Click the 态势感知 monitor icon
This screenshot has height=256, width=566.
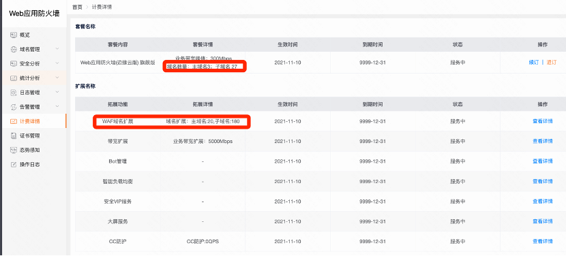click(14, 150)
